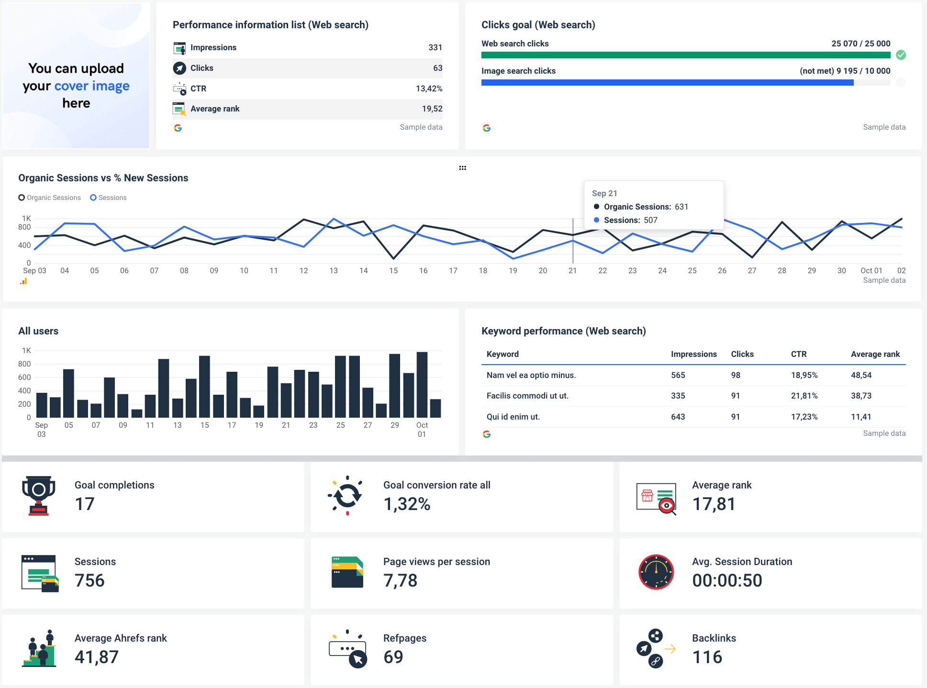Viewport: 927px width, 688px height.
Task: Click the green checkmark on Web search clicks goal
Action: click(901, 55)
